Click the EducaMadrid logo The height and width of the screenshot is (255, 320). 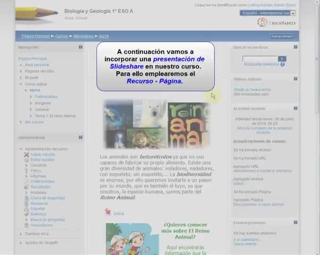point(276,22)
